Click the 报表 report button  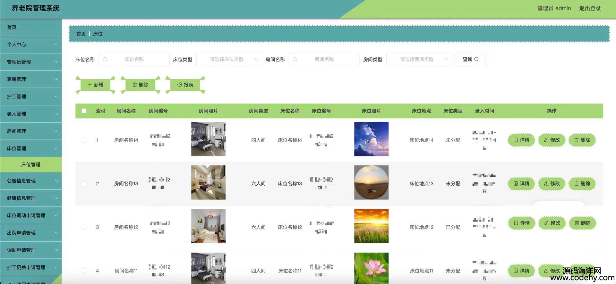(x=185, y=85)
